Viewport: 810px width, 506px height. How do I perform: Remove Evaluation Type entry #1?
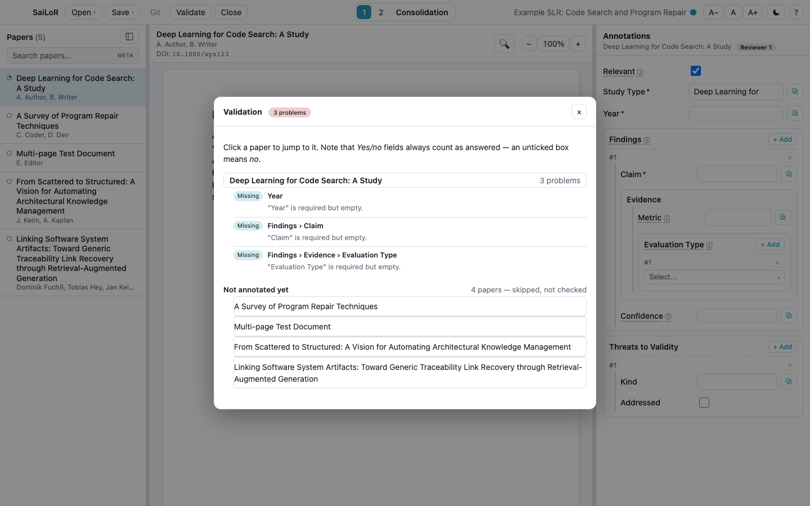click(777, 263)
